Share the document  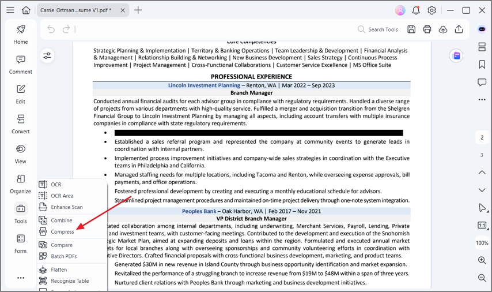click(x=459, y=29)
